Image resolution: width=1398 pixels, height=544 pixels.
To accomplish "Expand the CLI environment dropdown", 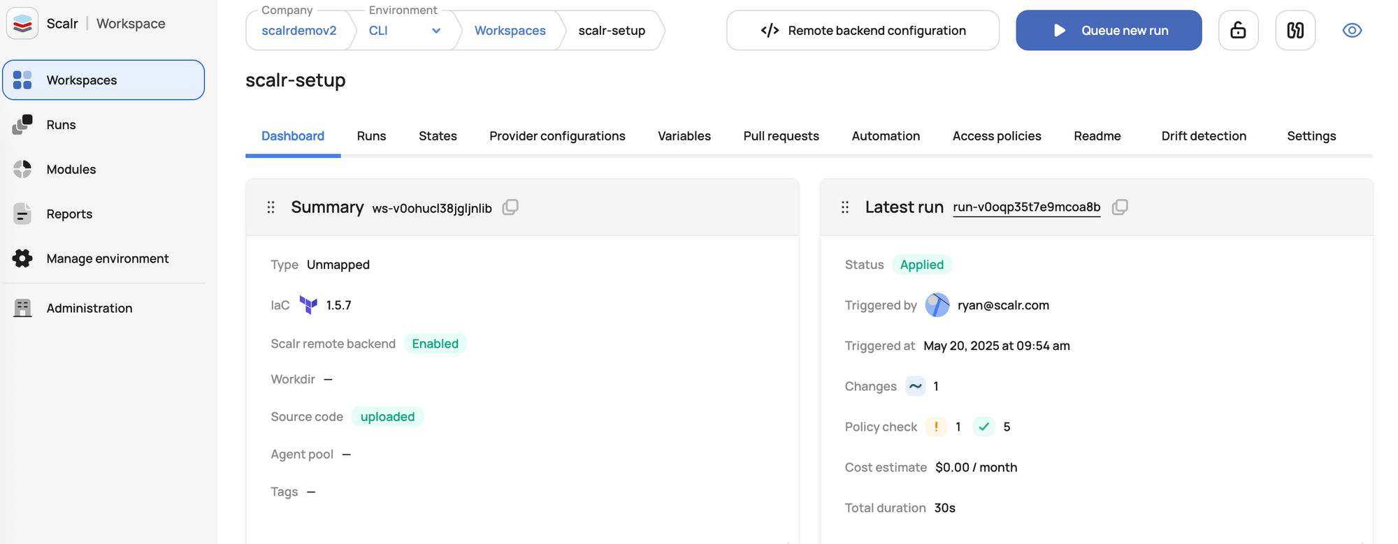I will click(x=404, y=31).
